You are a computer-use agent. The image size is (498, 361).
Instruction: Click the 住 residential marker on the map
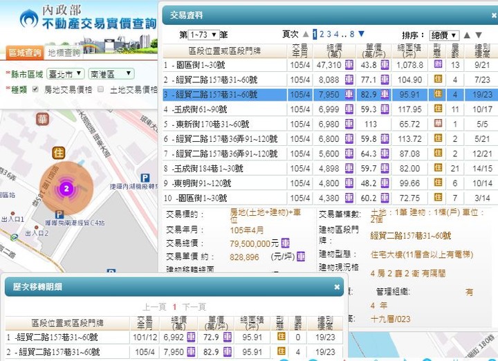tap(59, 153)
